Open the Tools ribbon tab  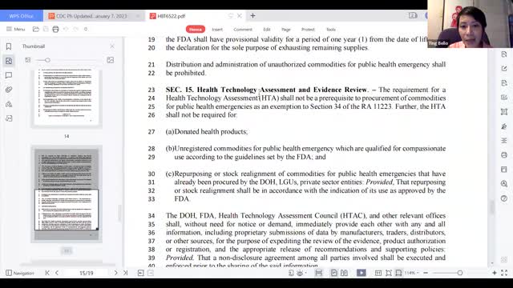331,30
